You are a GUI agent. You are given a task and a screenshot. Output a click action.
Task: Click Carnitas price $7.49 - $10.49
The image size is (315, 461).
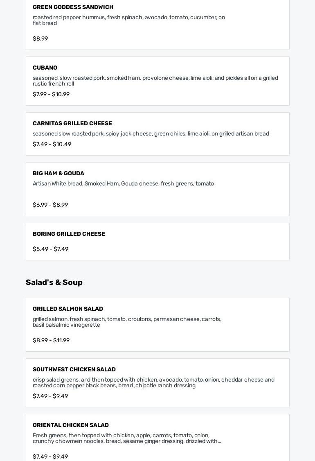(x=52, y=144)
